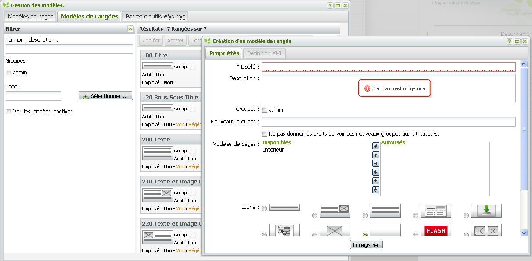This screenshot has height=261, width=532.
Task: Open the Propriétés tab in creation window
Action: click(224, 53)
